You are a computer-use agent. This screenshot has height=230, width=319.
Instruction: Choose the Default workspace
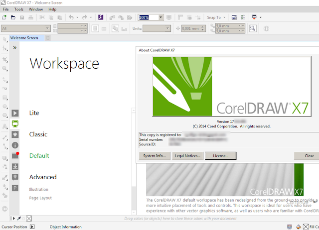(39, 156)
